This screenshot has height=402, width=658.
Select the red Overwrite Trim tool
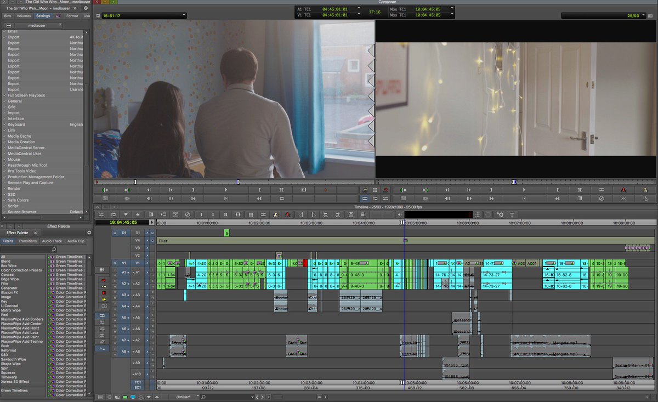(x=104, y=293)
